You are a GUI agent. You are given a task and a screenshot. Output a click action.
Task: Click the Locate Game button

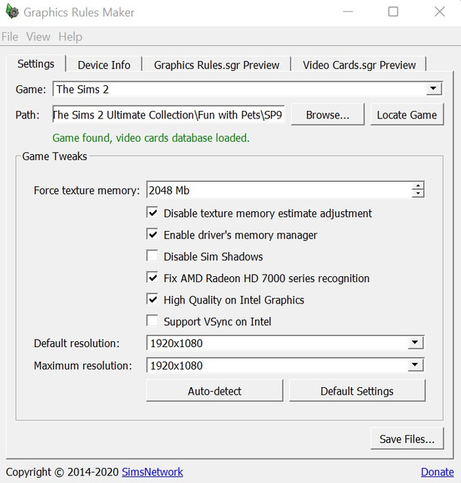407,115
